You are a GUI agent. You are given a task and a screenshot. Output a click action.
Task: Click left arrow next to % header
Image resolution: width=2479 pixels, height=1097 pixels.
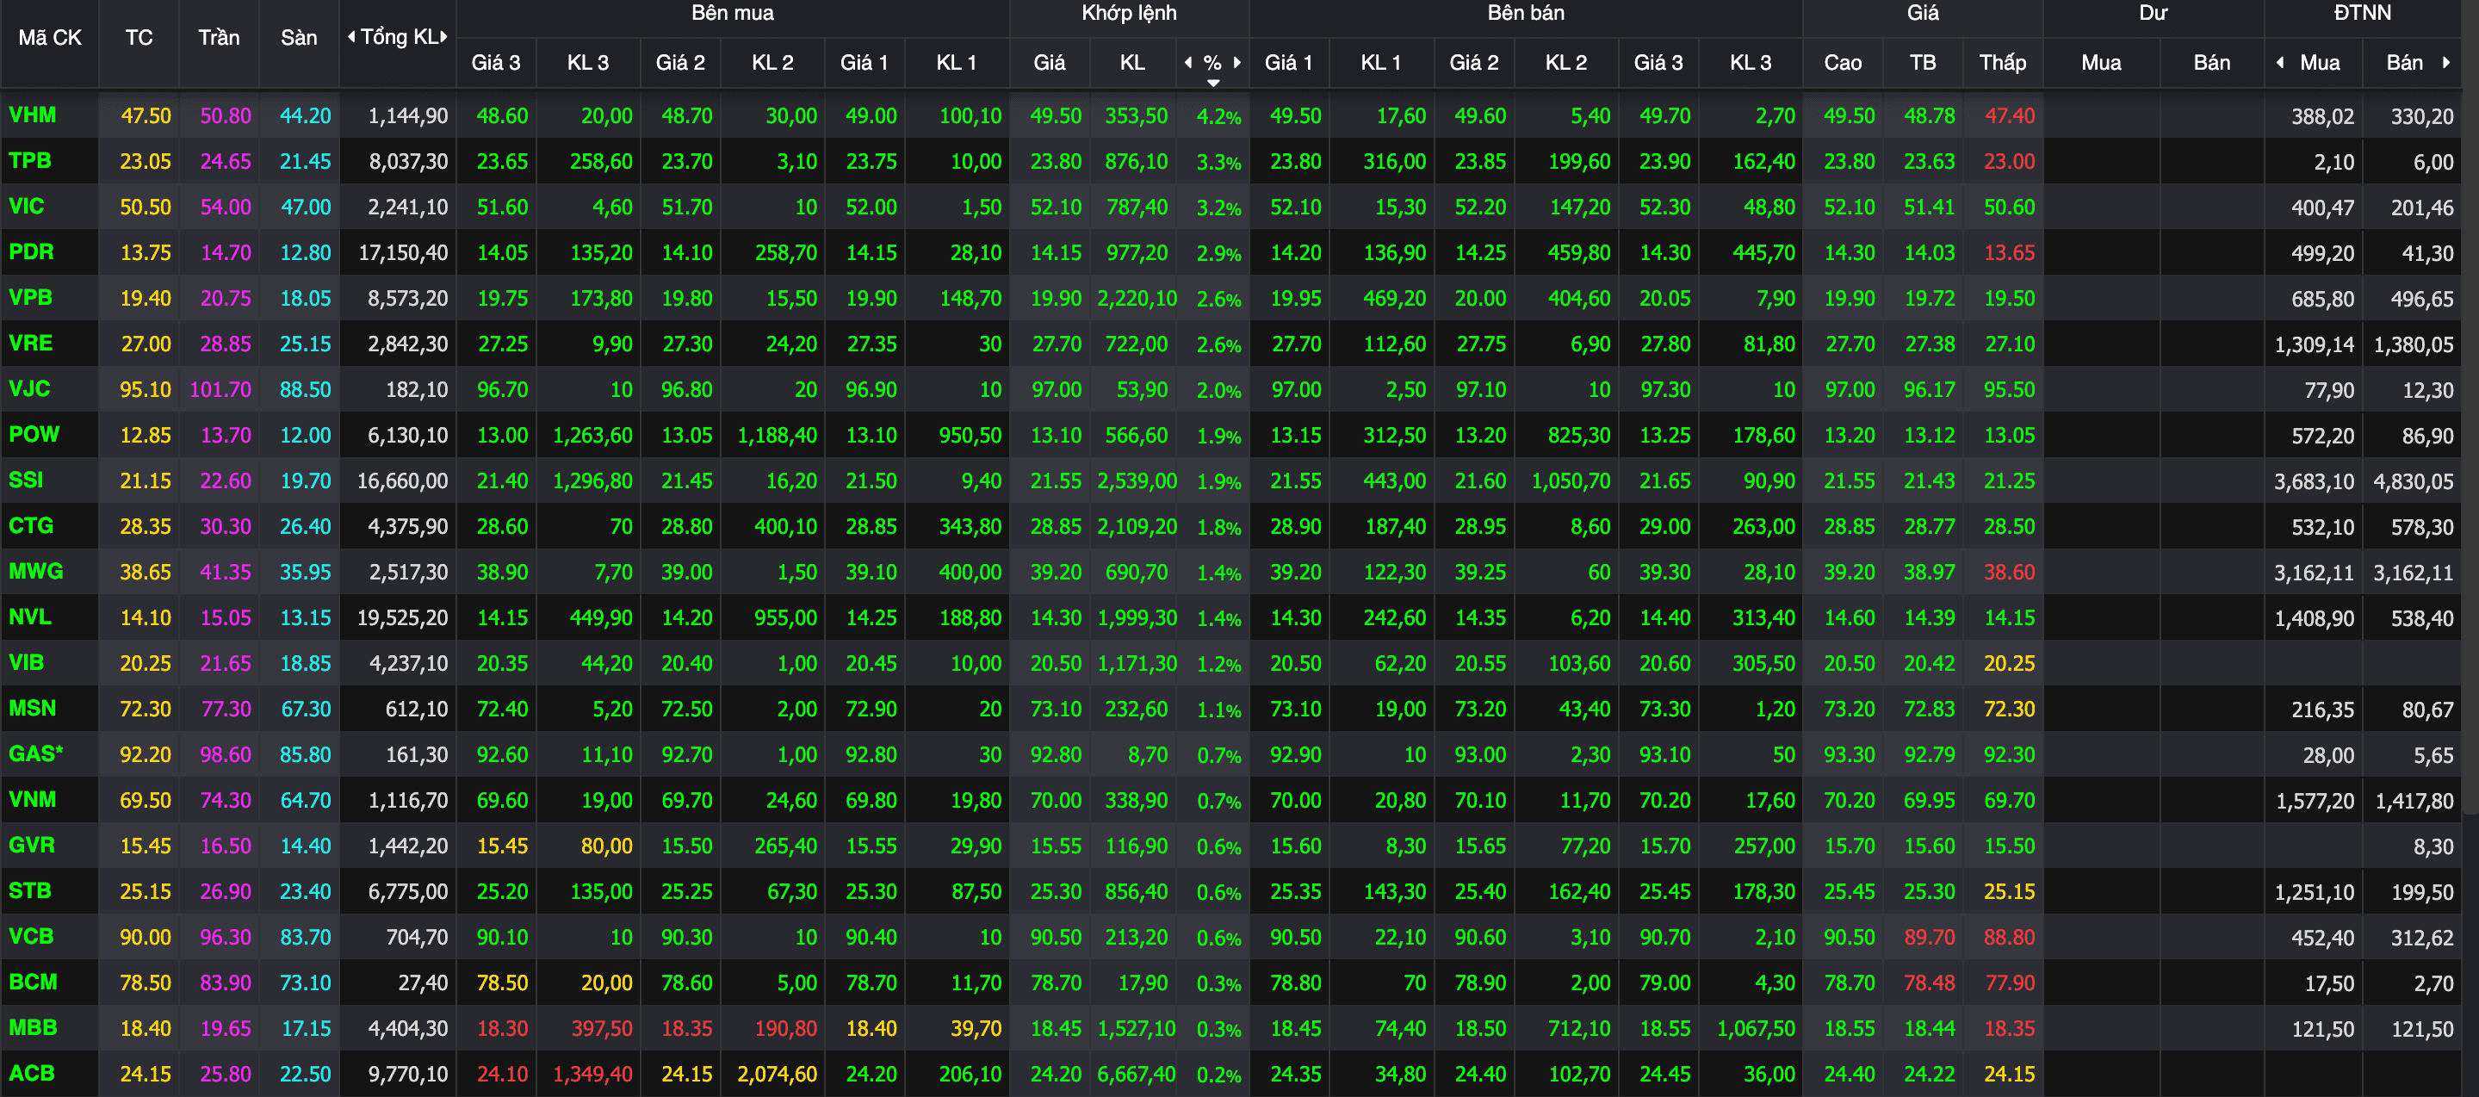1187,63
